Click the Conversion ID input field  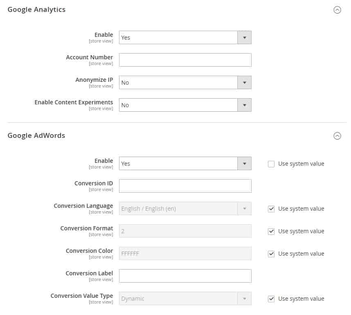tap(185, 186)
